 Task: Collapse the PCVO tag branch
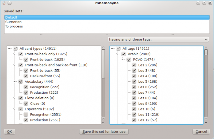click(123, 60)
